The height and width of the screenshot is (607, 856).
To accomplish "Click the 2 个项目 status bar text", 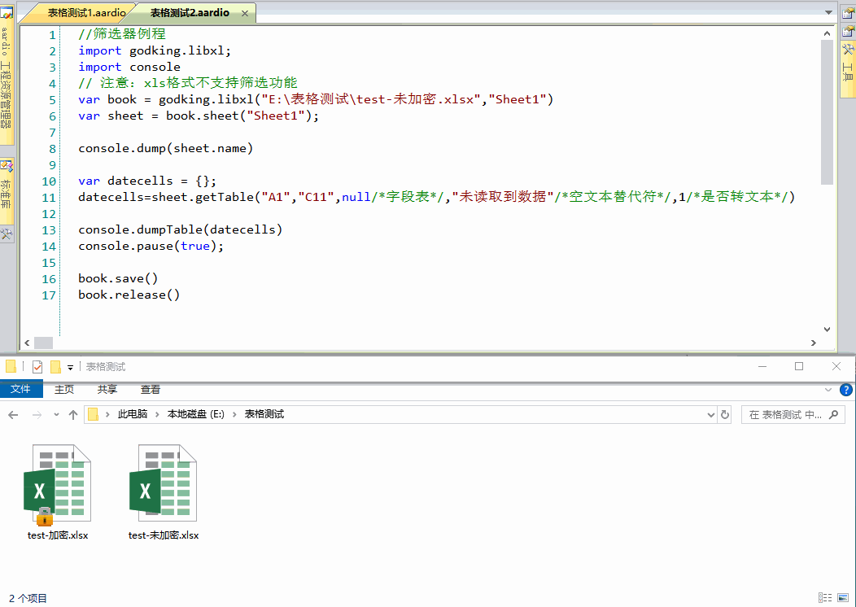I will (28, 598).
